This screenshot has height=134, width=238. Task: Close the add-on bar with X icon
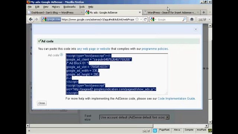[x=29, y=131]
